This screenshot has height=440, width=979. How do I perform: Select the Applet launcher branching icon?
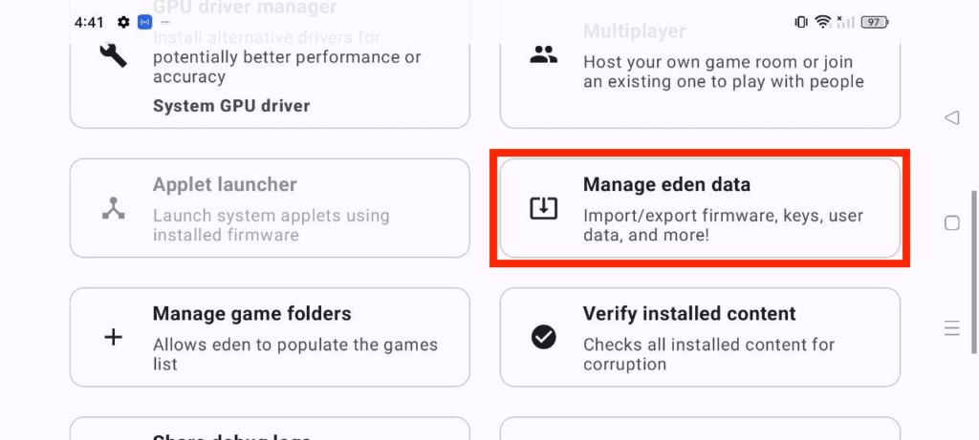(113, 208)
